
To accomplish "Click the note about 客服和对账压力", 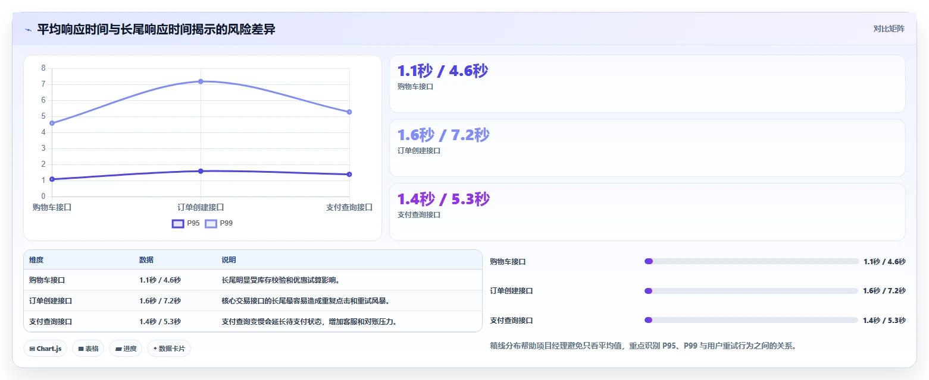I will pos(309,322).
